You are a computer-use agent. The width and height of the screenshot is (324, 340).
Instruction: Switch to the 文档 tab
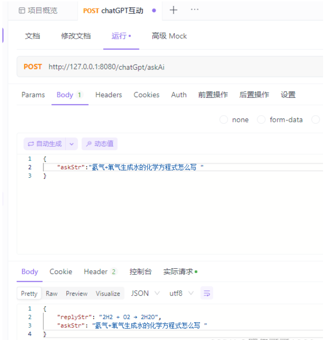pyautogui.click(x=33, y=36)
